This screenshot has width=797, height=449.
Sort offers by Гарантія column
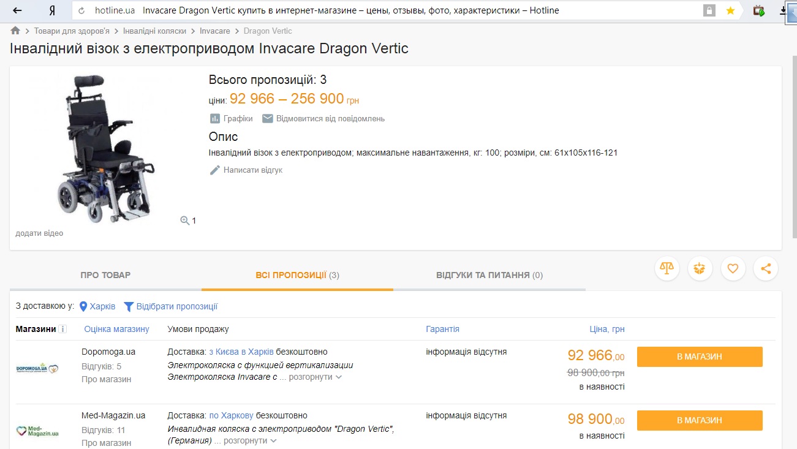[x=442, y=329]
